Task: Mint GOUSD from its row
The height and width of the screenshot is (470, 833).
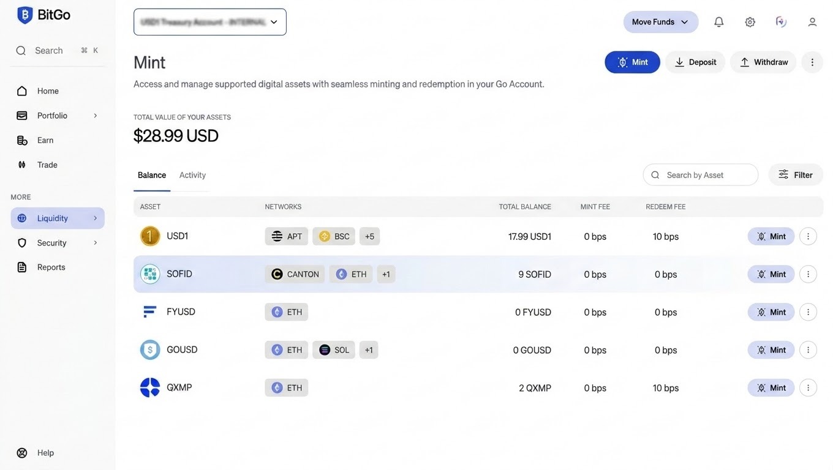Action: coord(771,350)
